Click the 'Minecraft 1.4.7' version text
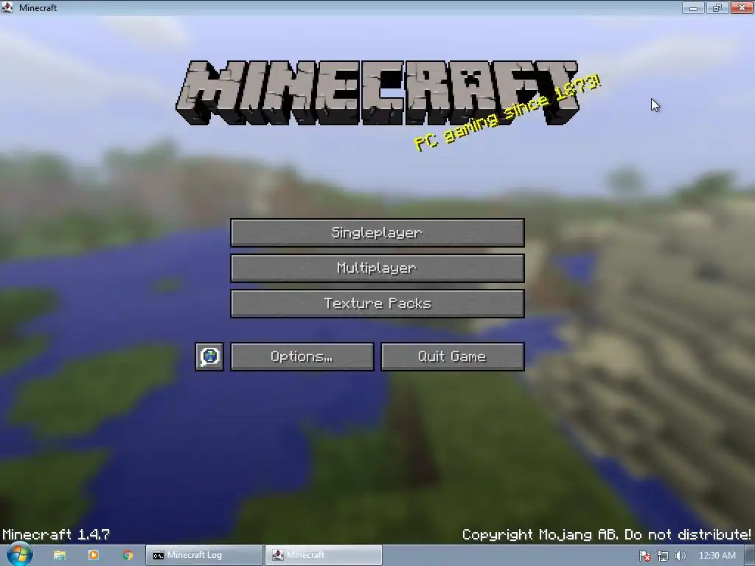Viewport: 755px width, 566px height. coord(56,535)
